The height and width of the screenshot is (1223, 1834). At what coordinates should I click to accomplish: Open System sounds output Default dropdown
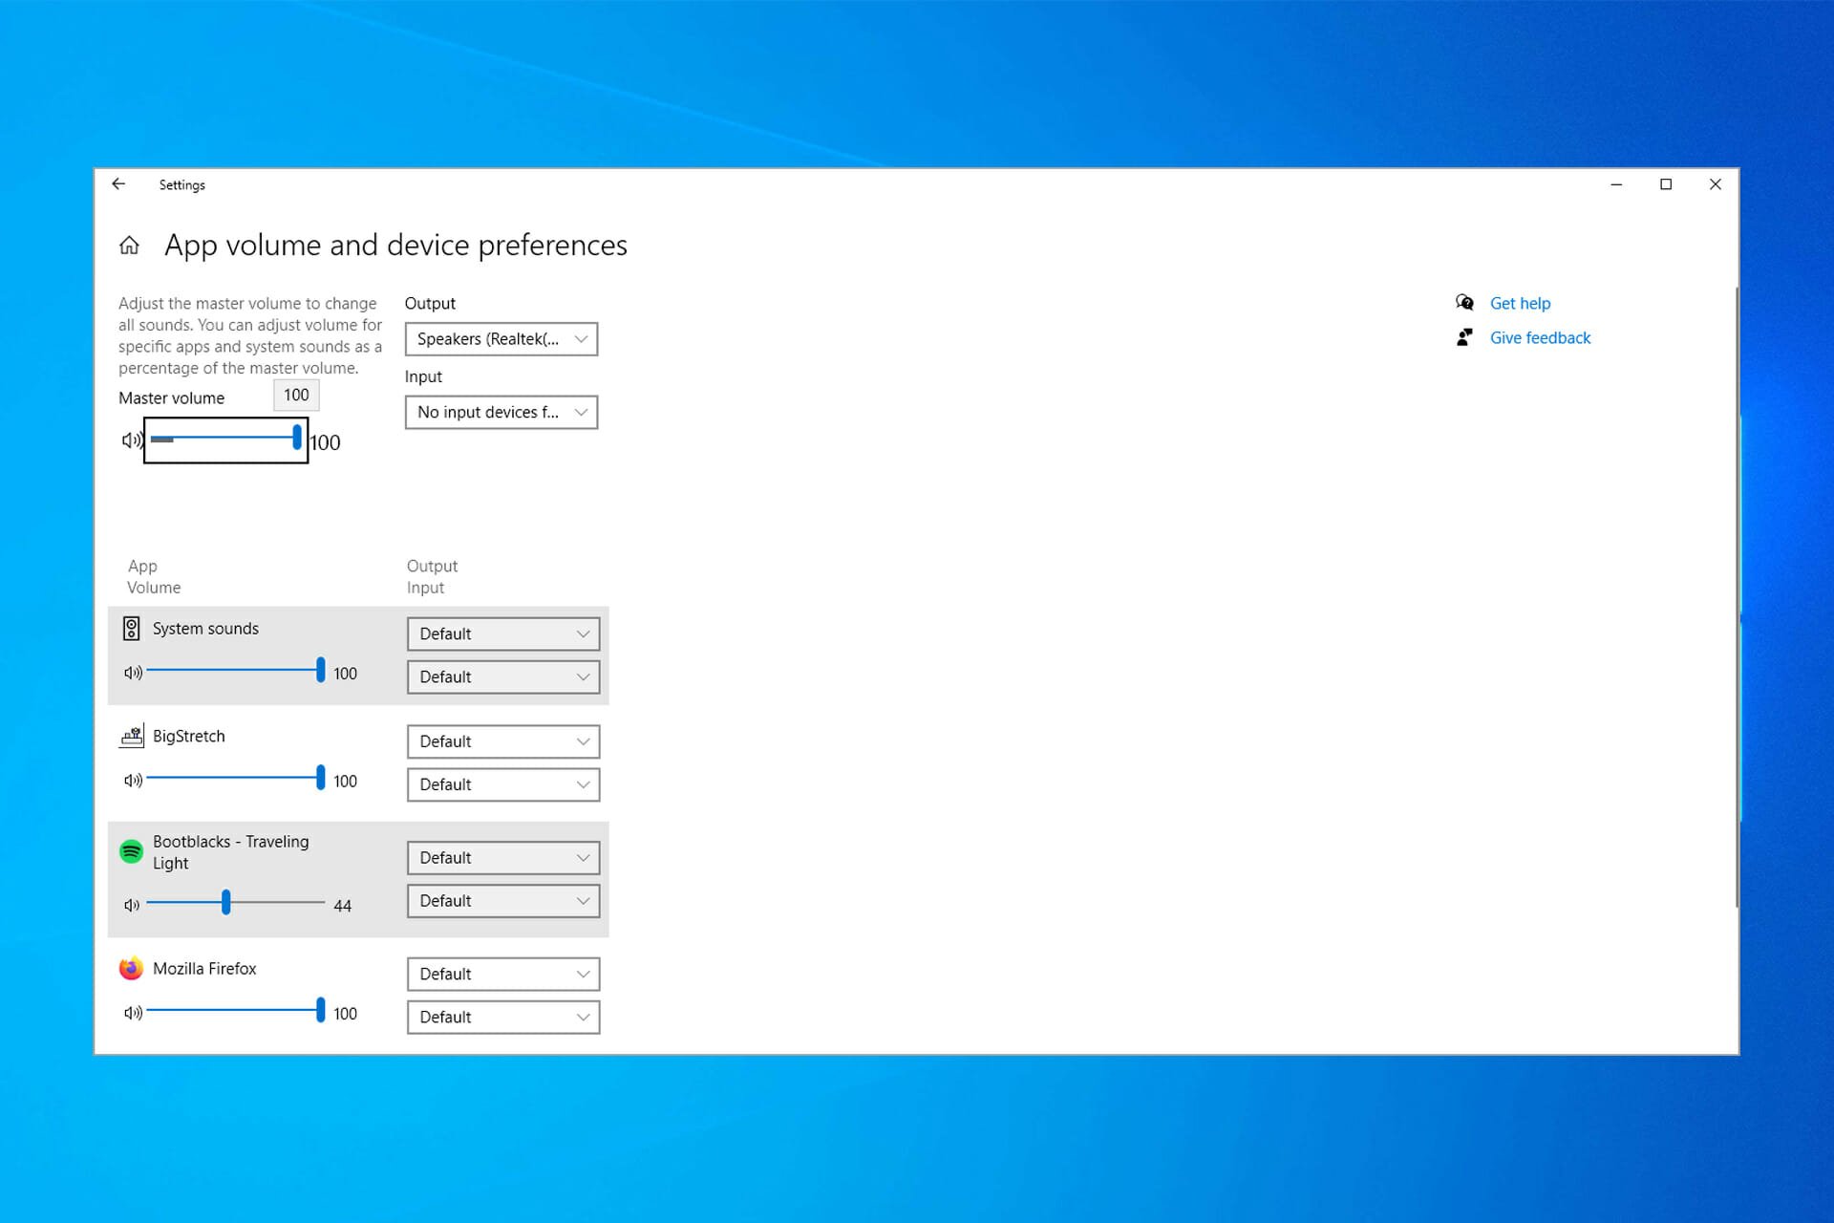click(503, 634)
